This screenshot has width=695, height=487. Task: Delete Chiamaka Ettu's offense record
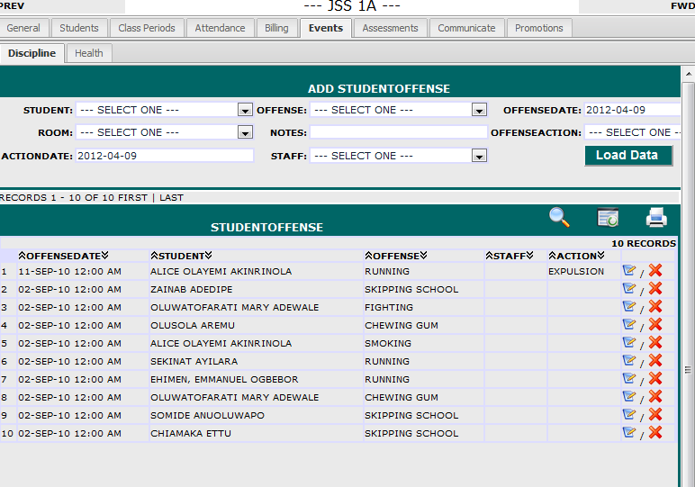pos(655,433)
